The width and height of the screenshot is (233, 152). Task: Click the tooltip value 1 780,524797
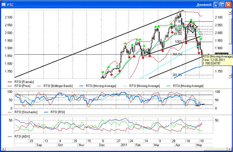pos(211,63)
